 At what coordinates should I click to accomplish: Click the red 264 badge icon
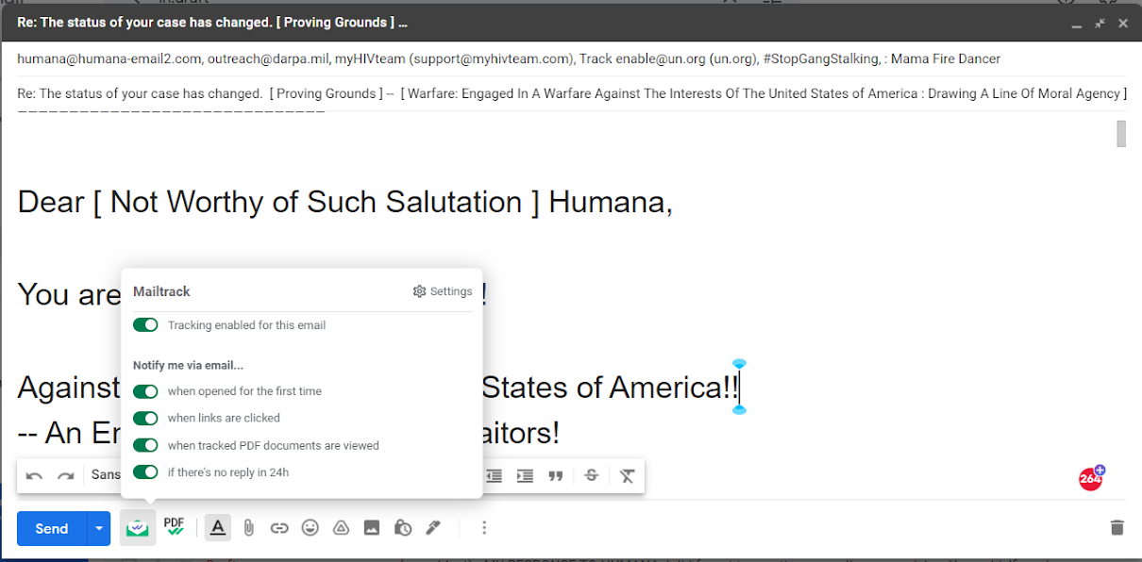click(x=1092, y=477)
